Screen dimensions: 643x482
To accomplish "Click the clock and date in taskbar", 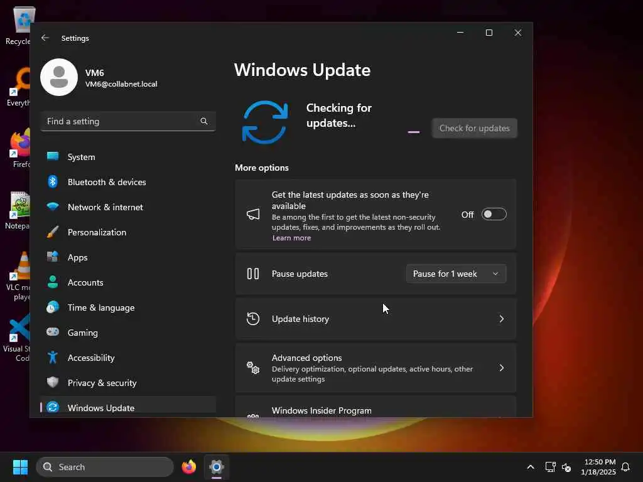I will tap(598, 467).
